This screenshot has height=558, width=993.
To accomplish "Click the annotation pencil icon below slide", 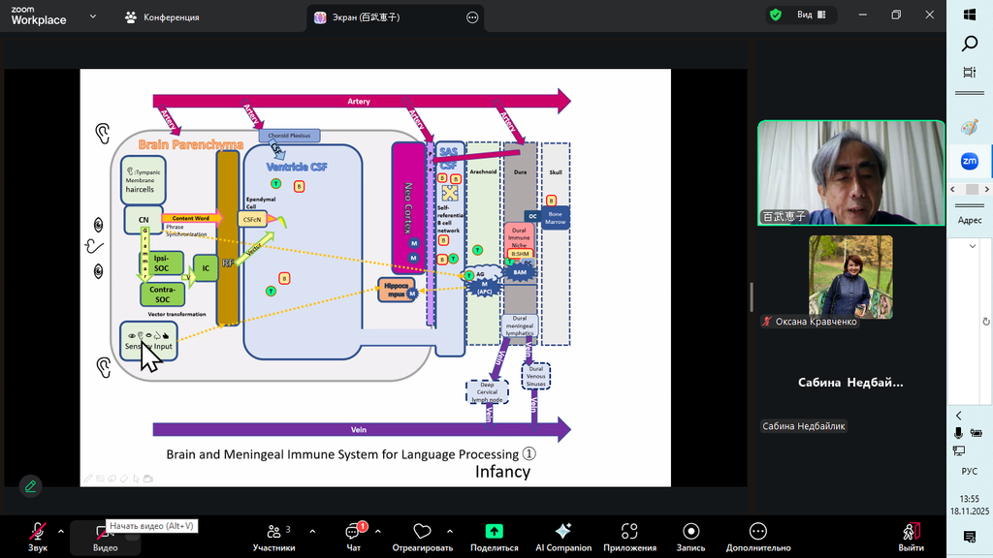I will tap(30, 485).
